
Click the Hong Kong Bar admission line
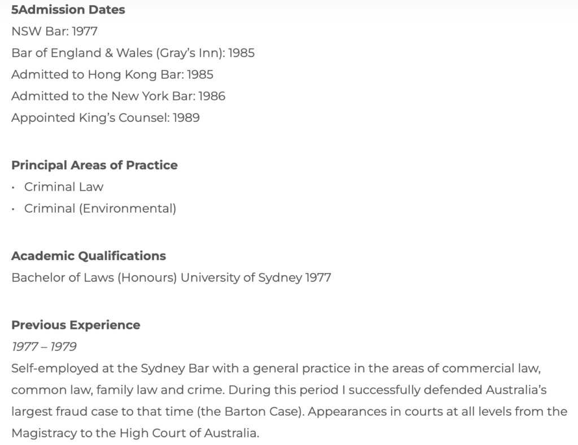112,74
